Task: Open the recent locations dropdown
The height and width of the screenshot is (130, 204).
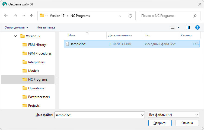Action: tap(24, 16)
